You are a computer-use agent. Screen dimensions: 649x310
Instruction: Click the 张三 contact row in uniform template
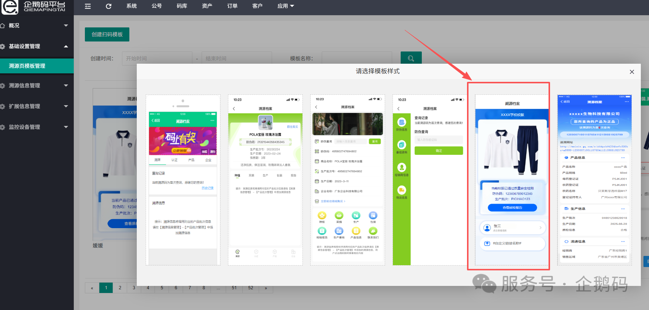(x=512, y=228)
